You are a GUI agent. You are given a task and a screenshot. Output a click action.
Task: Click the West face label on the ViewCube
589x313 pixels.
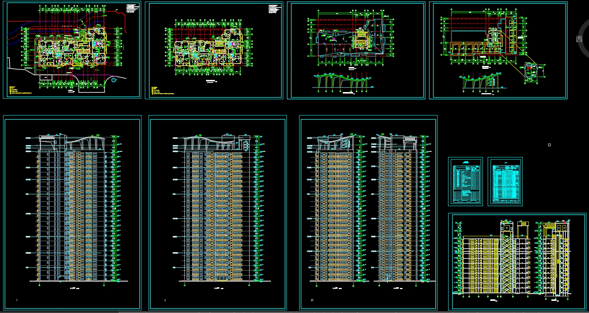click(x=579, y=39)
